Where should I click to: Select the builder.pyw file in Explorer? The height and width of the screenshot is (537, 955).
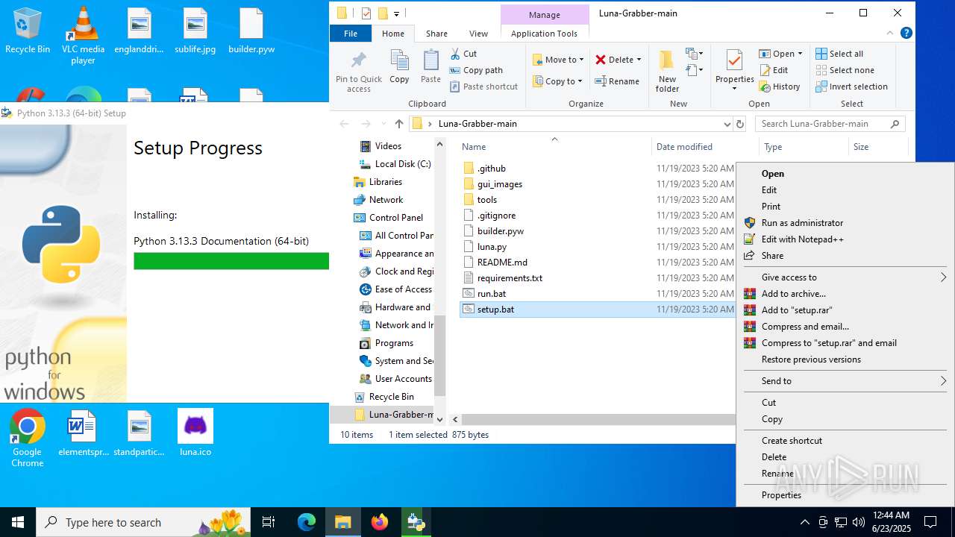[500, 231]
